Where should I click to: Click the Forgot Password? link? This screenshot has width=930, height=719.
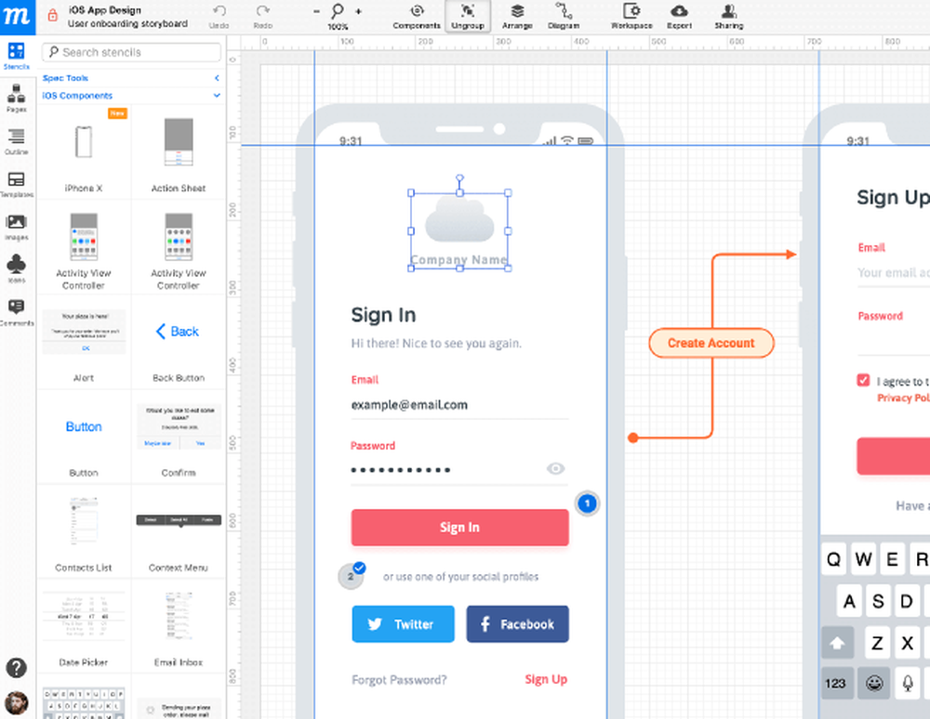(x=399, y=680)
